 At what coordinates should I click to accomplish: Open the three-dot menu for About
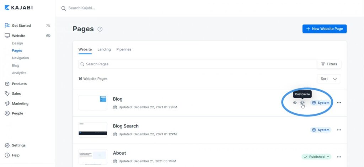[339, 157]
